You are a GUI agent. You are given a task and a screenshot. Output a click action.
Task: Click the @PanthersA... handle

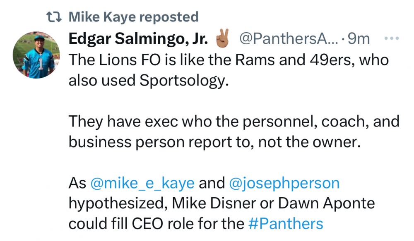(288, 39)
